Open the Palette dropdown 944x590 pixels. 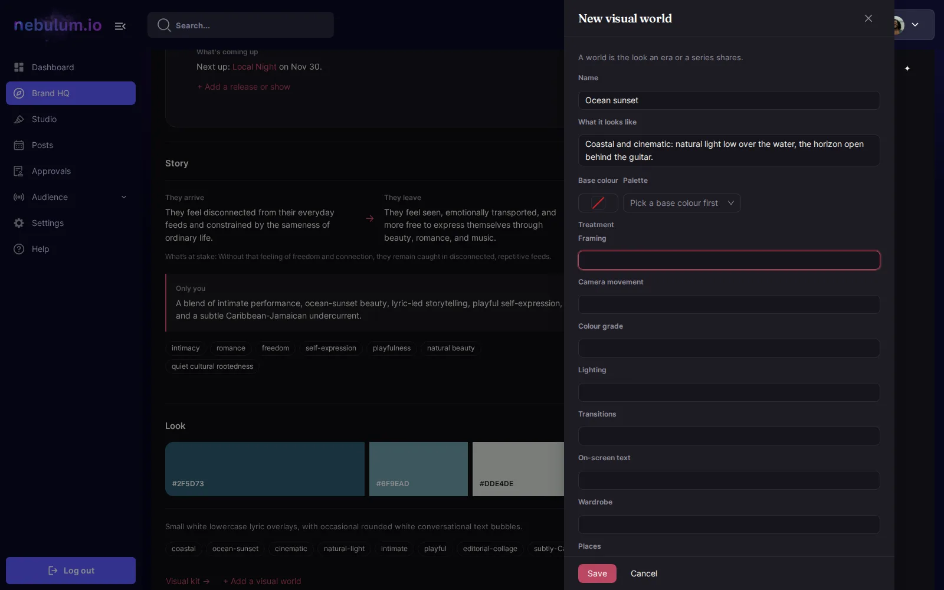click(682, 203)
